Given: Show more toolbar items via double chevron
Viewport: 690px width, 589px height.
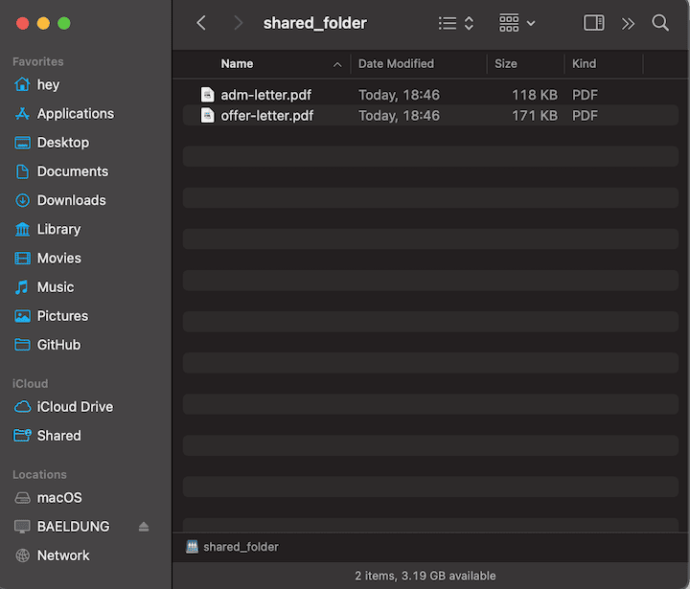Looking at the screenshot, I should pyautogui.click(x=628, y=23).
